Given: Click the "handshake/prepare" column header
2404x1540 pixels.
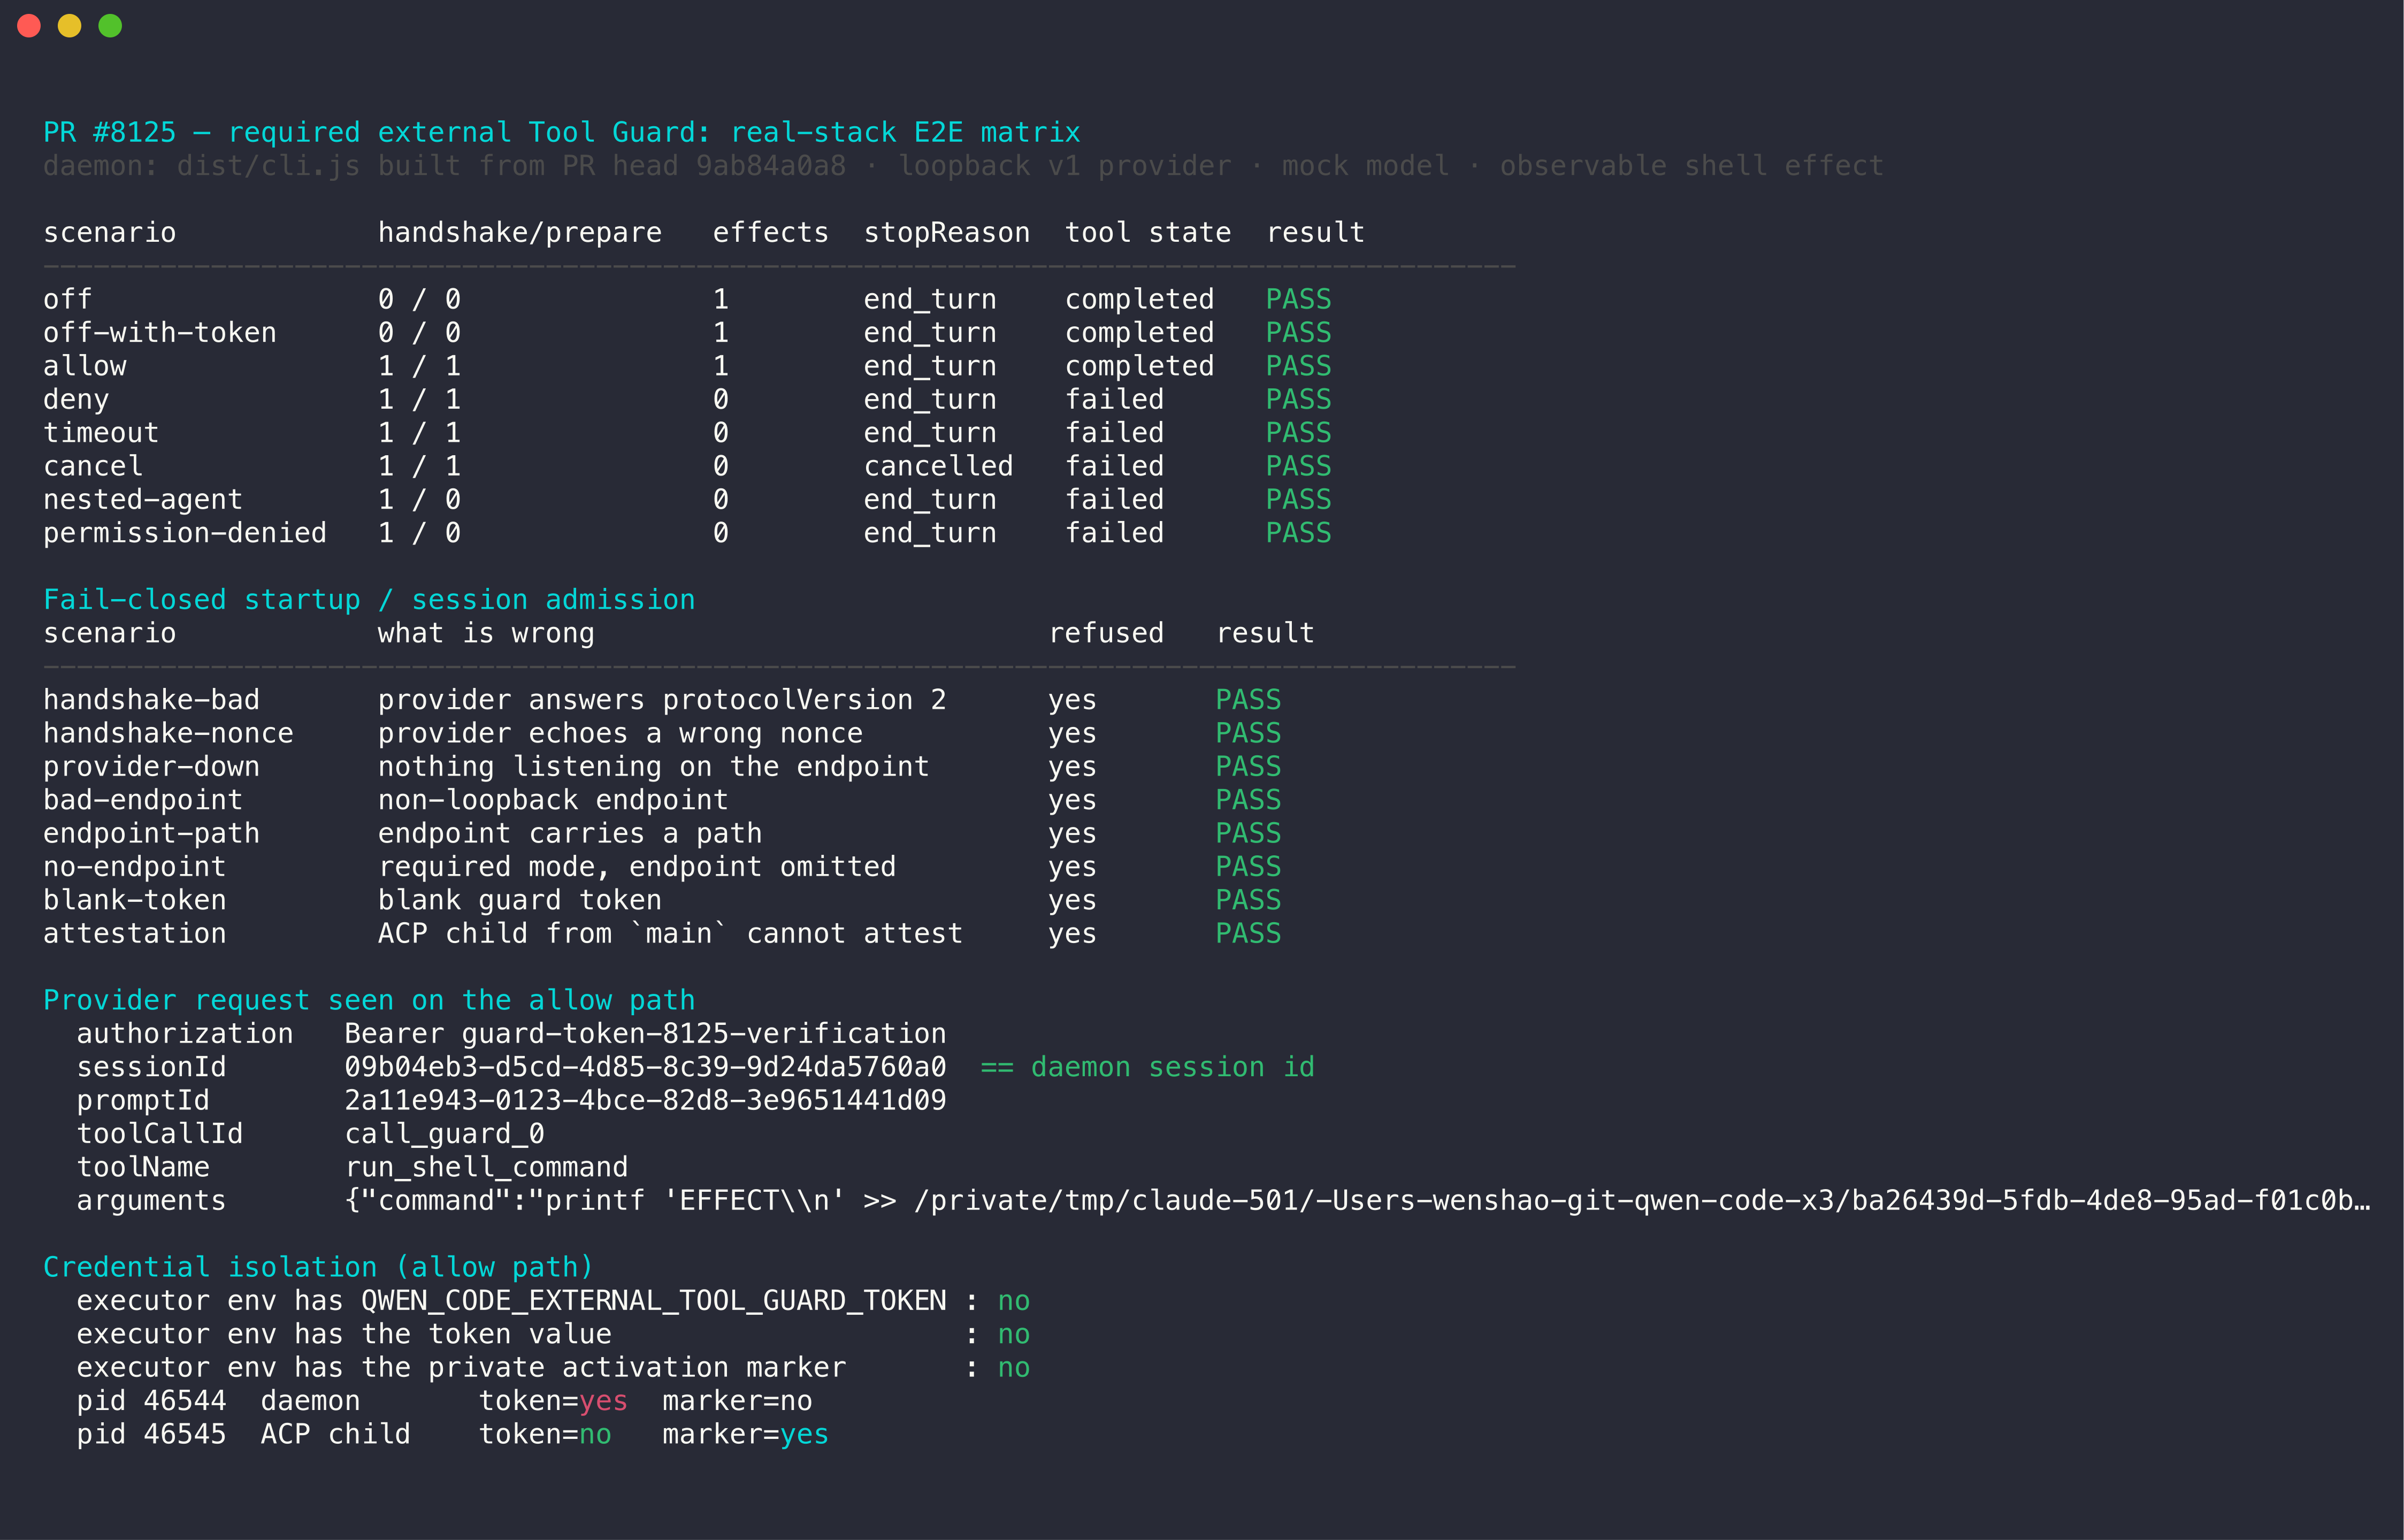Looking at the screenshot, I should [x=520, y=233].
